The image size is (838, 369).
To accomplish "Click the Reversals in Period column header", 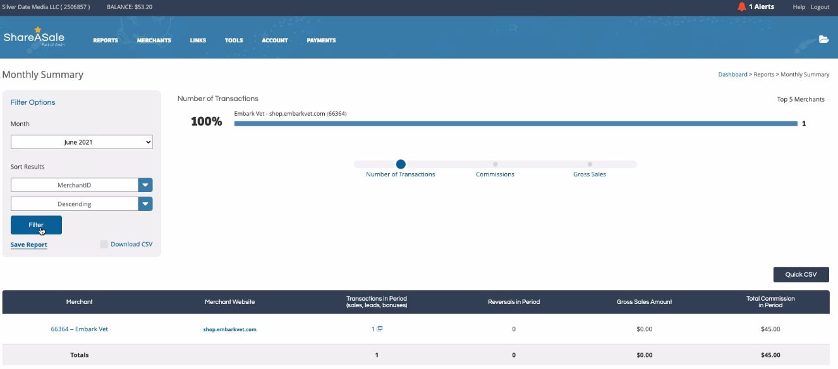I will pos(514,302).
